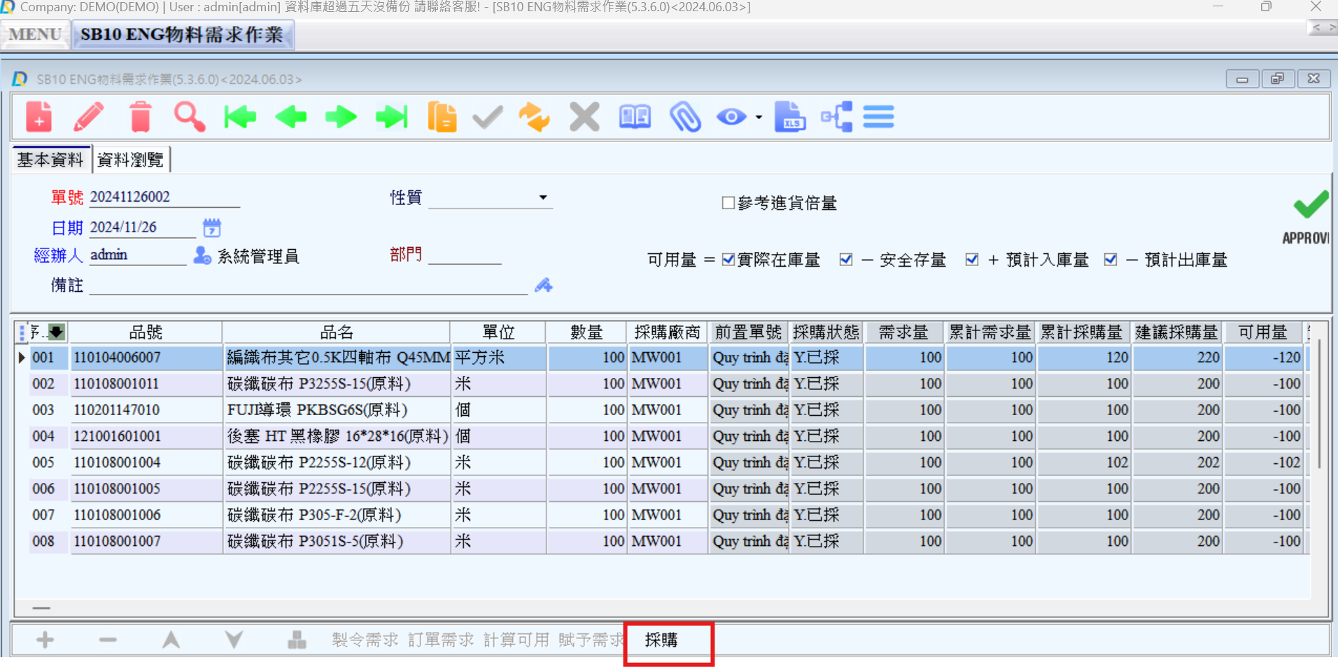Open the MENU tab
The image size is (1338, 667).
coord(35,34)
